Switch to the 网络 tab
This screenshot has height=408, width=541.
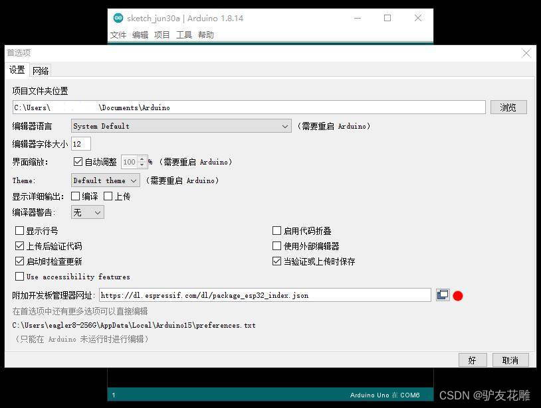pos(41,71)
